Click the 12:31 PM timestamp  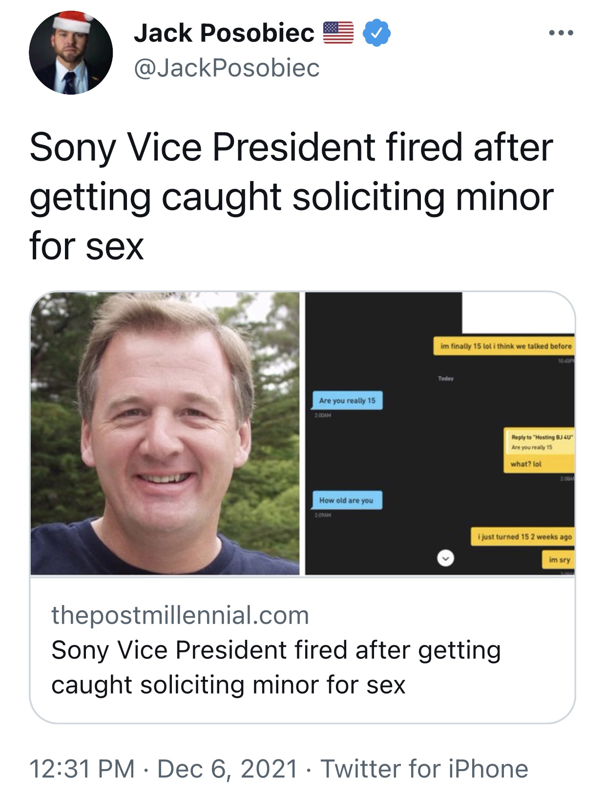(82, 769)
